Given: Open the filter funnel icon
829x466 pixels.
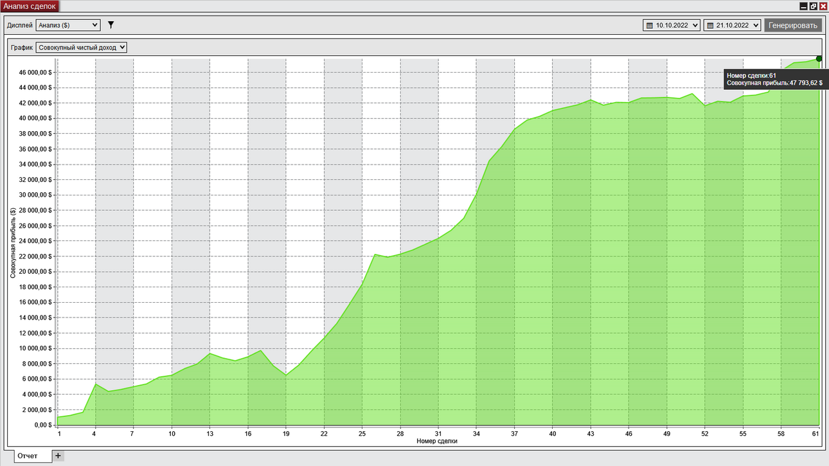Looking at the screenshot, I should pos(111,25).
